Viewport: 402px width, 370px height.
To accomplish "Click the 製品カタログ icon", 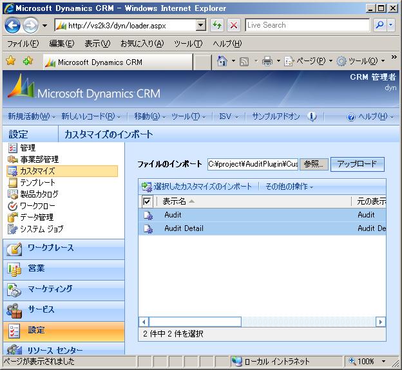I will click(x=13, y=194).
